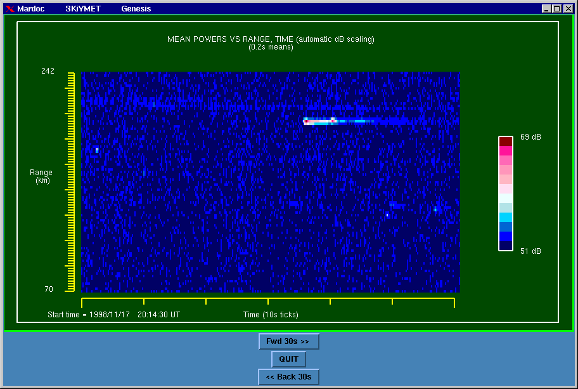Click the MEAN POWERS VS RANGE, TIME heading
This screenshot has width=578, height=389.
pyautogui.click(x=271, y=39)
